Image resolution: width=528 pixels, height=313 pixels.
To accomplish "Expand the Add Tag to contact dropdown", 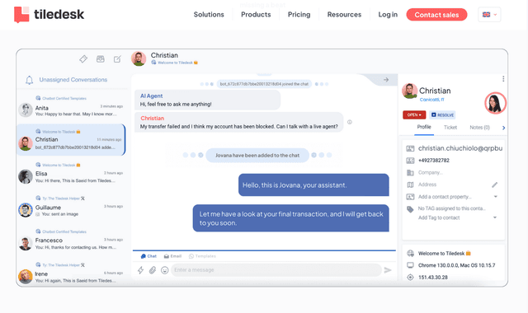I will tap(495, 217).
